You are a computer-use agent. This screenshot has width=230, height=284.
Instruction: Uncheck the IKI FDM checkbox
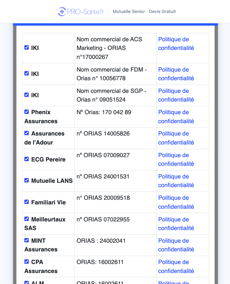point(26,73)
